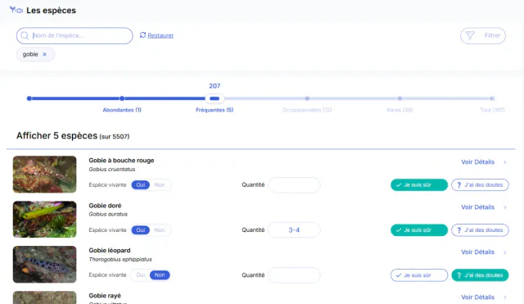Click the funnel filter icon

470,35
